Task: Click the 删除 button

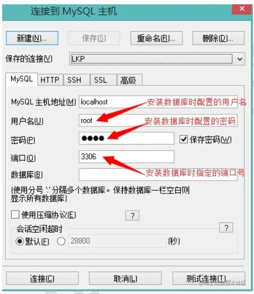Action: coord(218,38)
